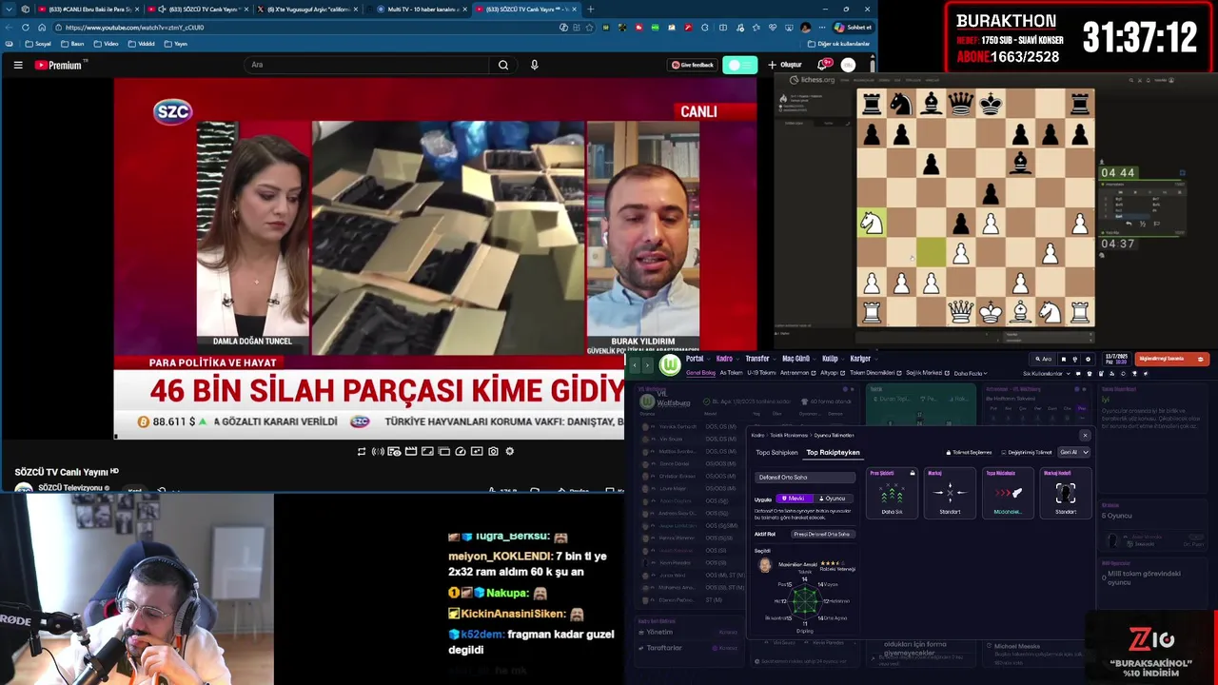The height and width of the screenshot is (685, 1218).
Task: Click the loop icon below the video
Action: point(362,451)
